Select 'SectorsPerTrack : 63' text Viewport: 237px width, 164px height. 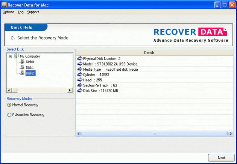pos(100,85)
